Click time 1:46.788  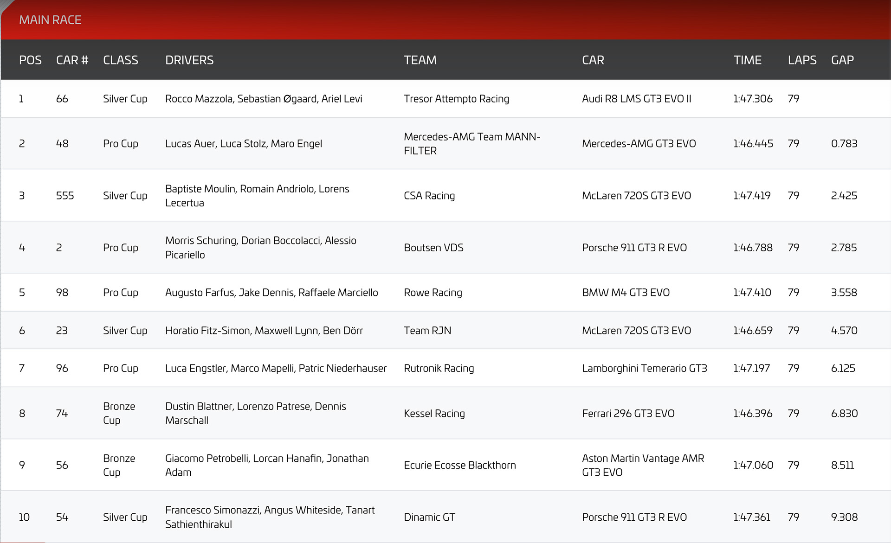(x=753, y=248)
